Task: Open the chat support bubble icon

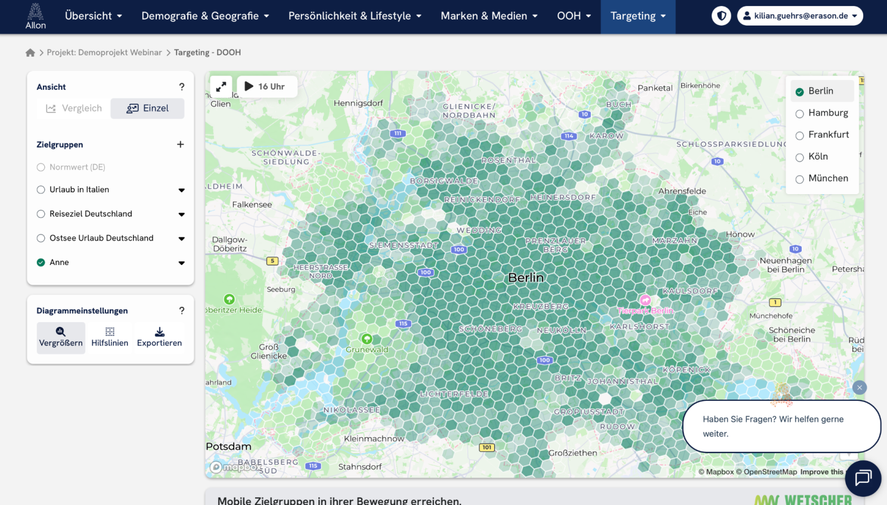Action: click(863, 478)
